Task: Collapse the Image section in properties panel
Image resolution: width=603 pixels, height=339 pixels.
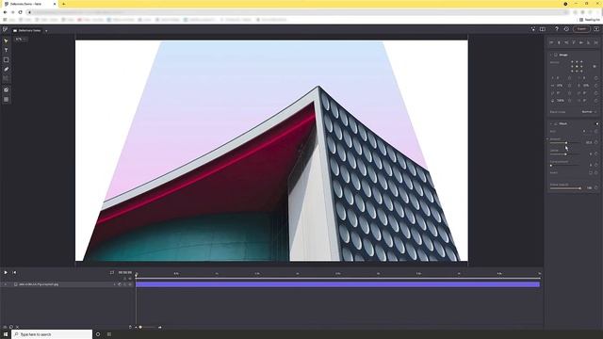Action: (x=550, y=55)
